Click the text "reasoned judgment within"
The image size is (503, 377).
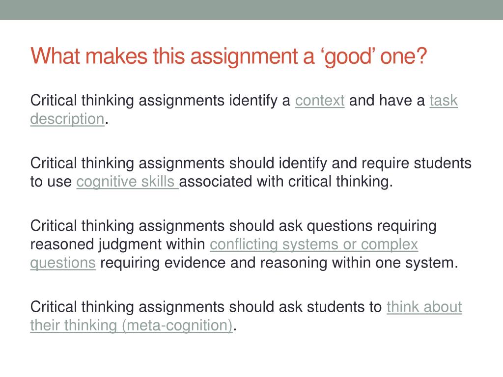coord(117,244)
